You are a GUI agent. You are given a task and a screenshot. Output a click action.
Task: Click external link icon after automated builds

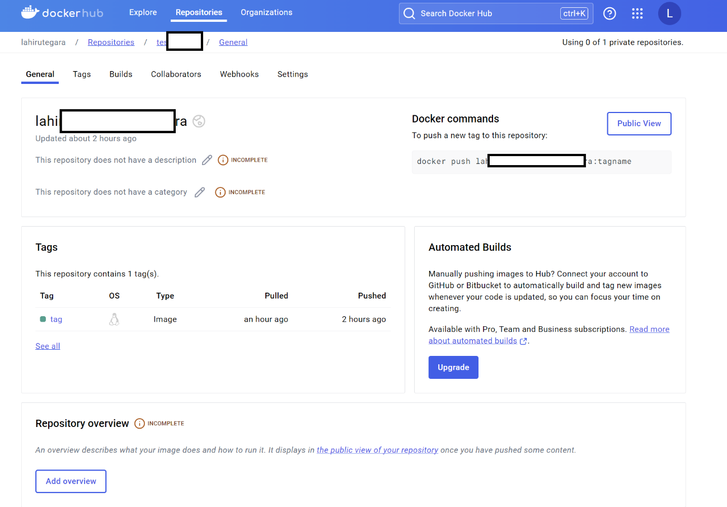(523, 341)
